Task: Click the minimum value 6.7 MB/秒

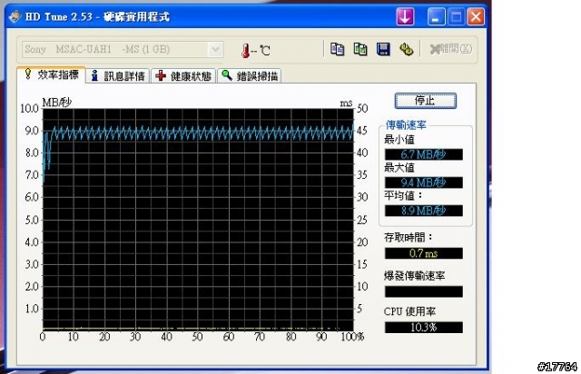Action: pyautogui.click(x=424, y=154)
